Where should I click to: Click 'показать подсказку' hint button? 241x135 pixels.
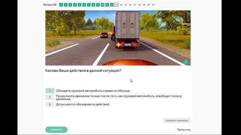tap(177, 120)
